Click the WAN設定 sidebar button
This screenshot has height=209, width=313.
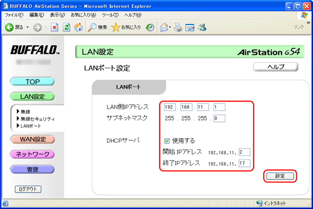point(32,139)
